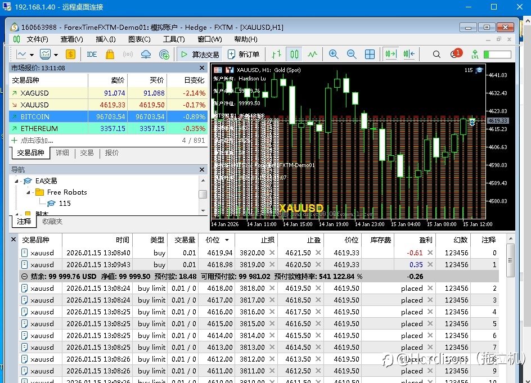The width and height of the screenshot is (531, 383).
Task: Open the chat notifications icon with red badge
Action: click(x=455, y=55)
